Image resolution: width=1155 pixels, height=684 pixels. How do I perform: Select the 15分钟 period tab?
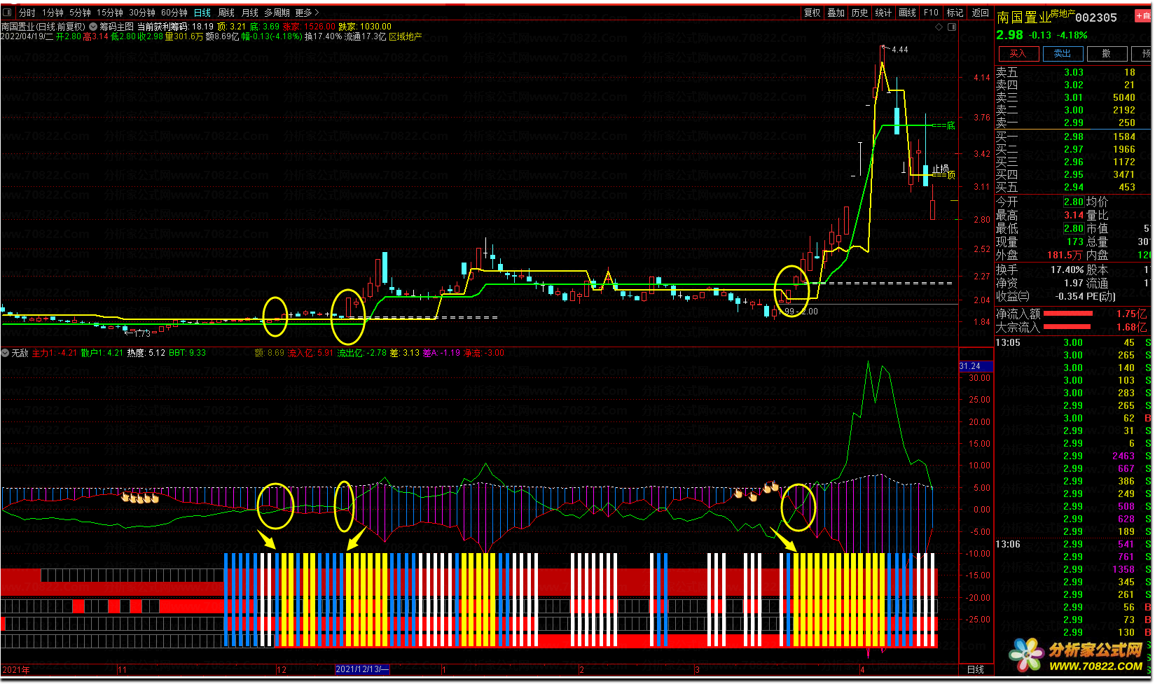[109, 13]
